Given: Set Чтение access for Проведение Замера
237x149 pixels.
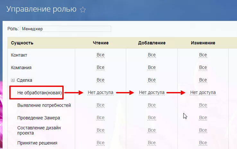Looking at the screenshot, I should (x=101, y=118).
